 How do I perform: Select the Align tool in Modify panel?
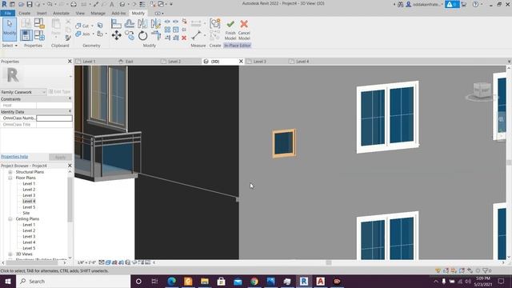coord(116,23)
